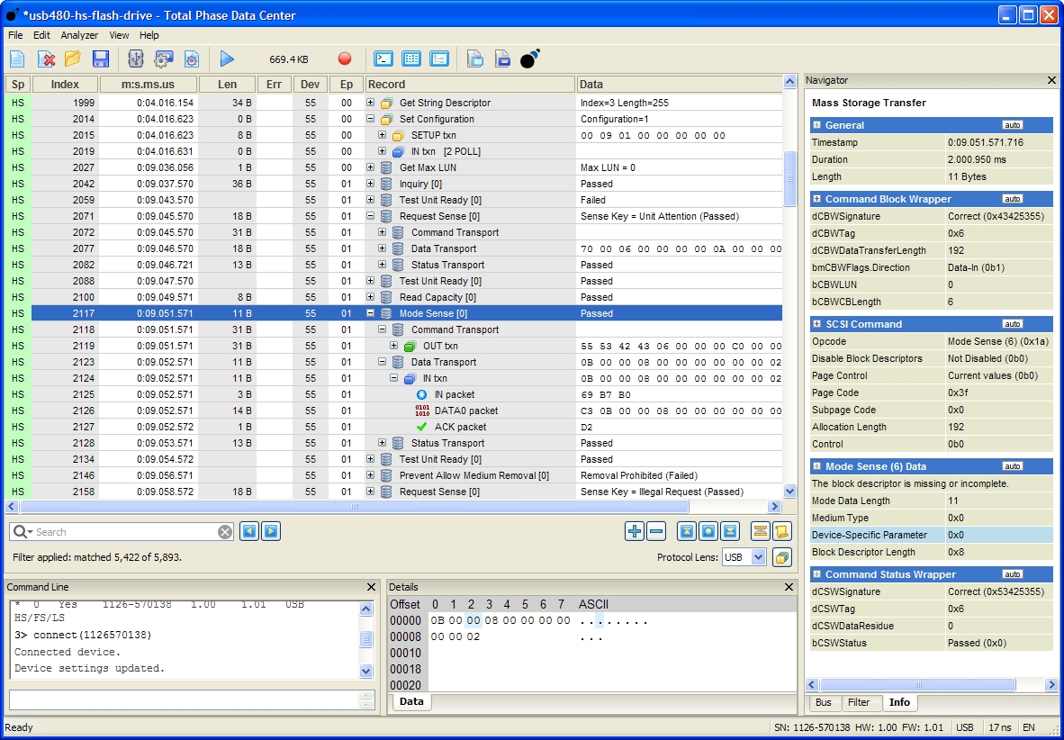Clear the search field with X button

pyautogui.click(x=225, y=532)
